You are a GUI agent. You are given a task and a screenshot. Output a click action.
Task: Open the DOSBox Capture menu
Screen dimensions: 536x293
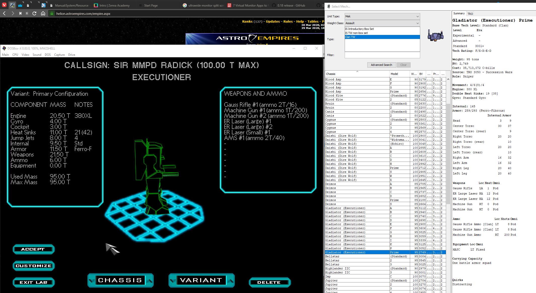(59, 55)
